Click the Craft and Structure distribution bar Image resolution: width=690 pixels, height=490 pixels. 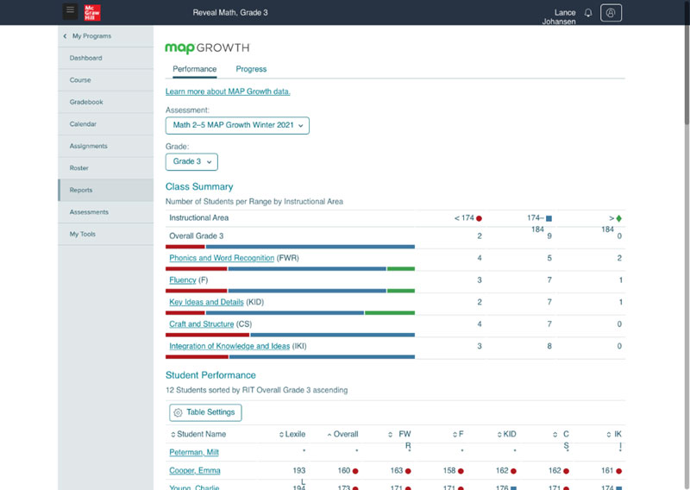(290, 335)
